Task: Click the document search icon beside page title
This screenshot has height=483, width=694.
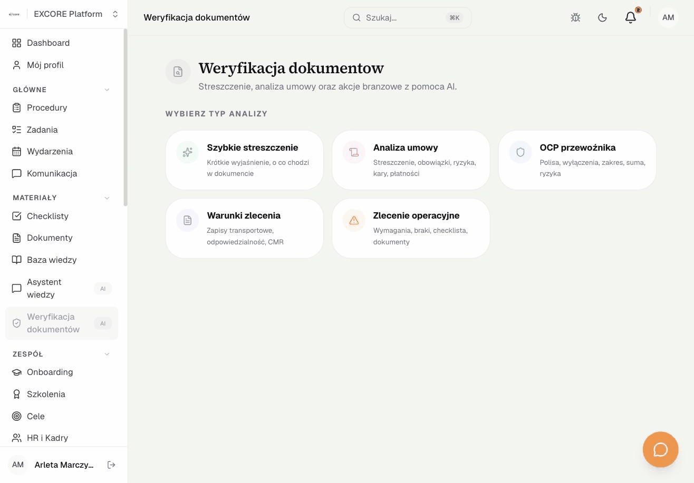Action: pos(178,72)
